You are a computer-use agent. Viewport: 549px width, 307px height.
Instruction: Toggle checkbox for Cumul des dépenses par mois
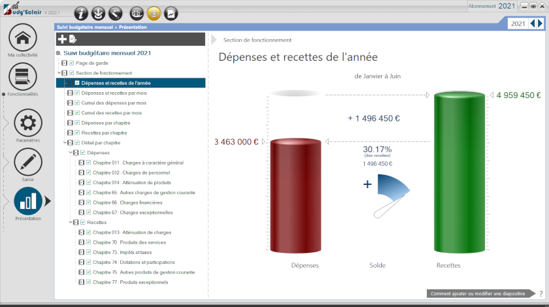(x=77, y=103)
